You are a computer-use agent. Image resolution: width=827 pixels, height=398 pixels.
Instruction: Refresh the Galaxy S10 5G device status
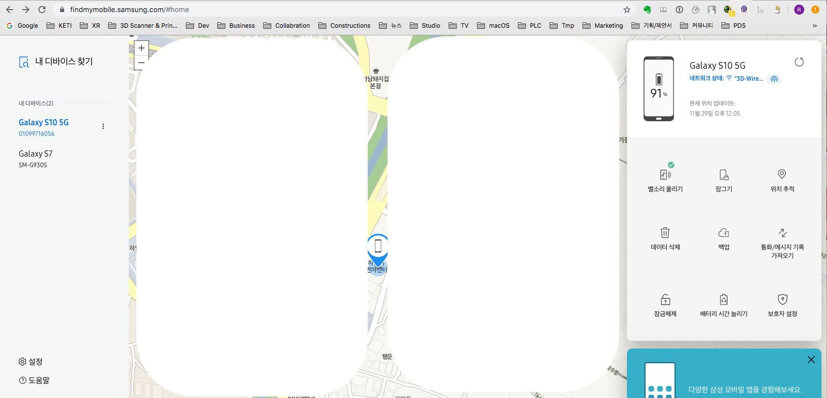click(799, 62)
